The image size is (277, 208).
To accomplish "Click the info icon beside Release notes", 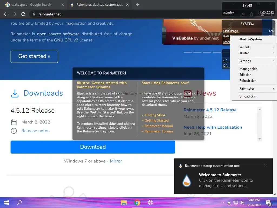I will [x=14, y=131].
